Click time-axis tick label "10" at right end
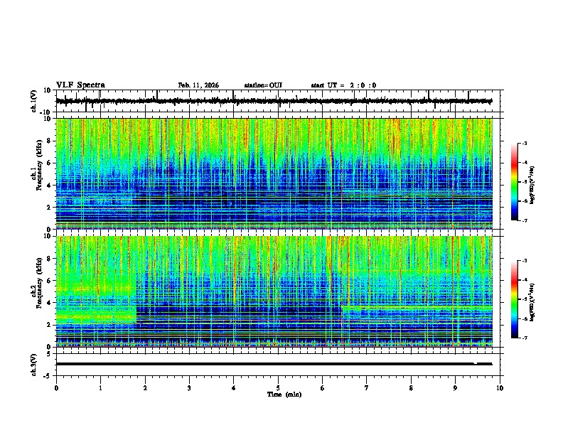 [x=500, y=388]
